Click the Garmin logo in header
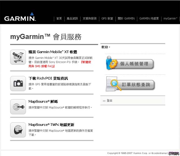The width and height of the screenshot is (180, 156). click(20, 17)
